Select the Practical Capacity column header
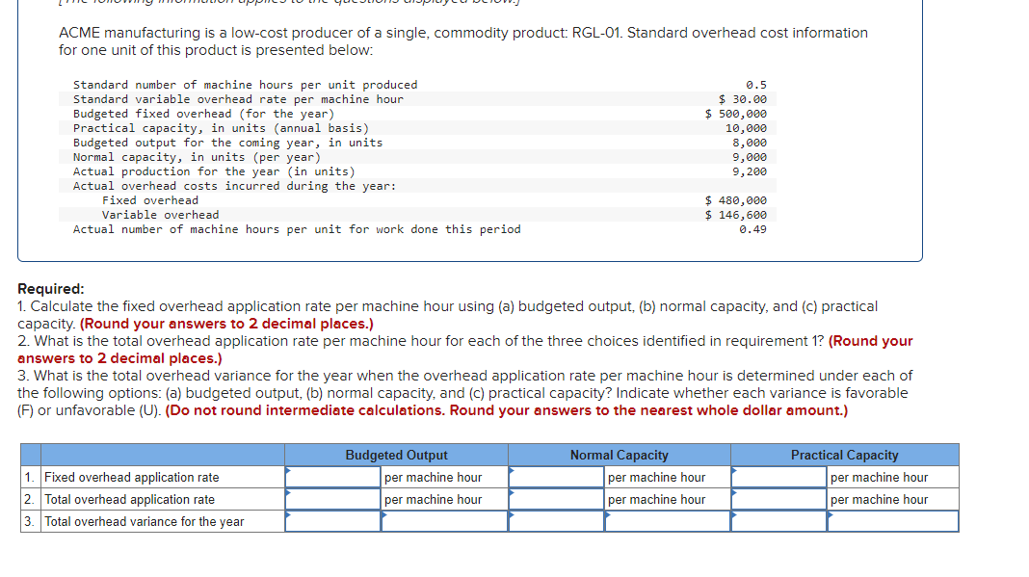The image size is (1029, 577). point(845,455)
